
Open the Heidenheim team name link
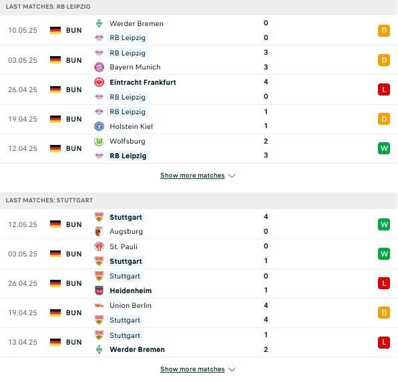click(x=131, y=291)
